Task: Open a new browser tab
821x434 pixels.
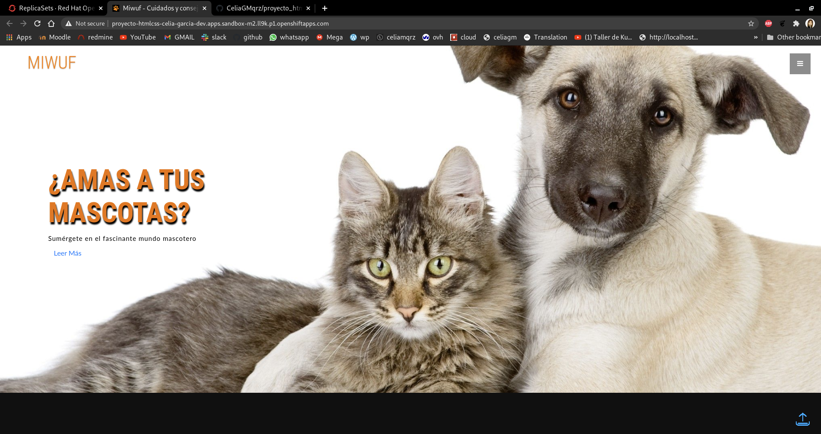Action: [325, 8]
